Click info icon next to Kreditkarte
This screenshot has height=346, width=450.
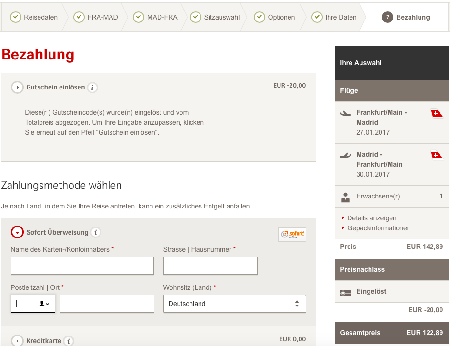click(69, 341)
